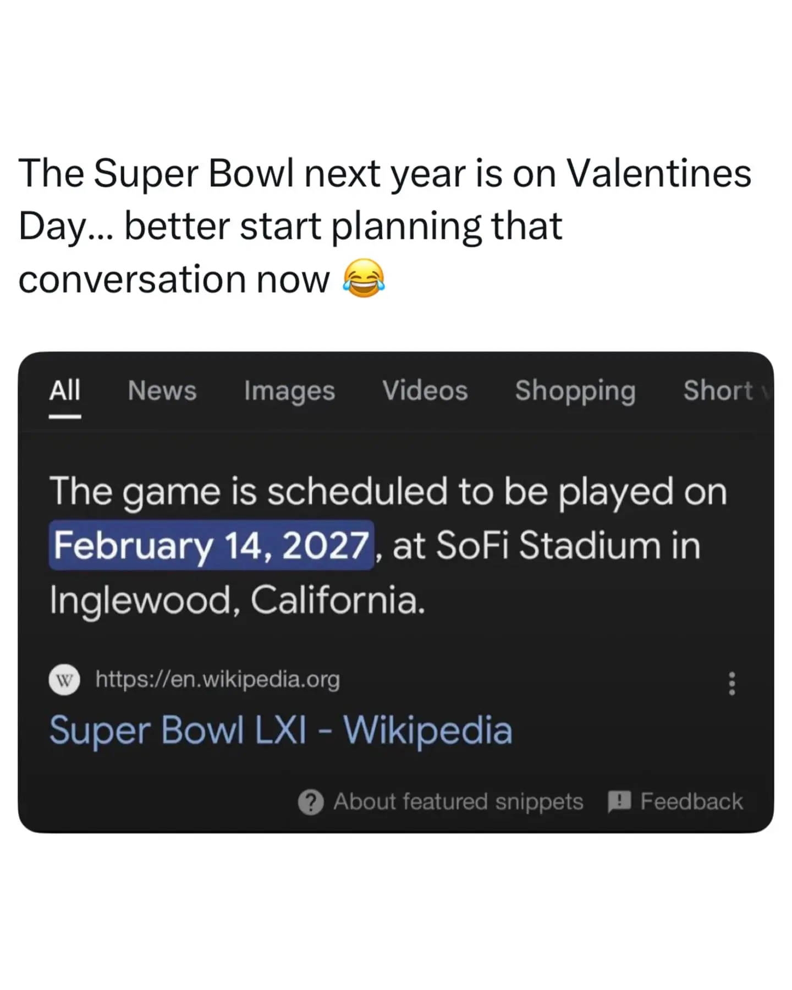The width and height of the screenshot is (792, 990).
Task: Open the partially visible Short videos tab
Action: pyautogui.click(x=721, y=391)
